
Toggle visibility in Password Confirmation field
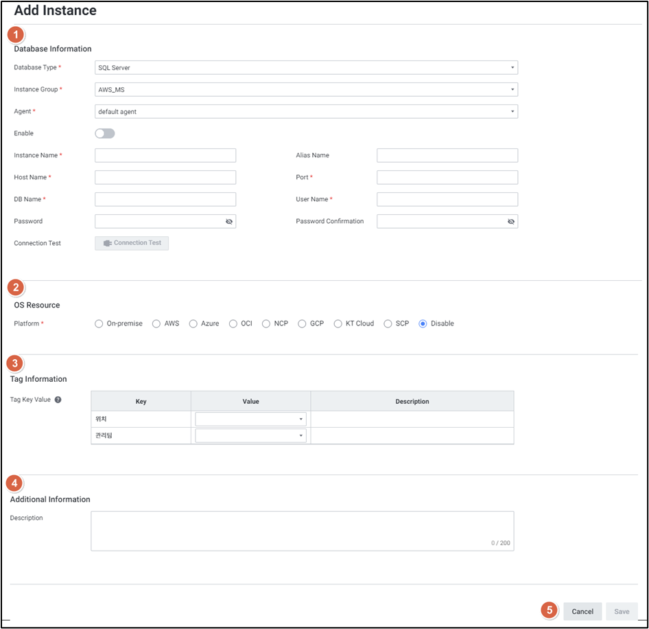click(511, 222)
